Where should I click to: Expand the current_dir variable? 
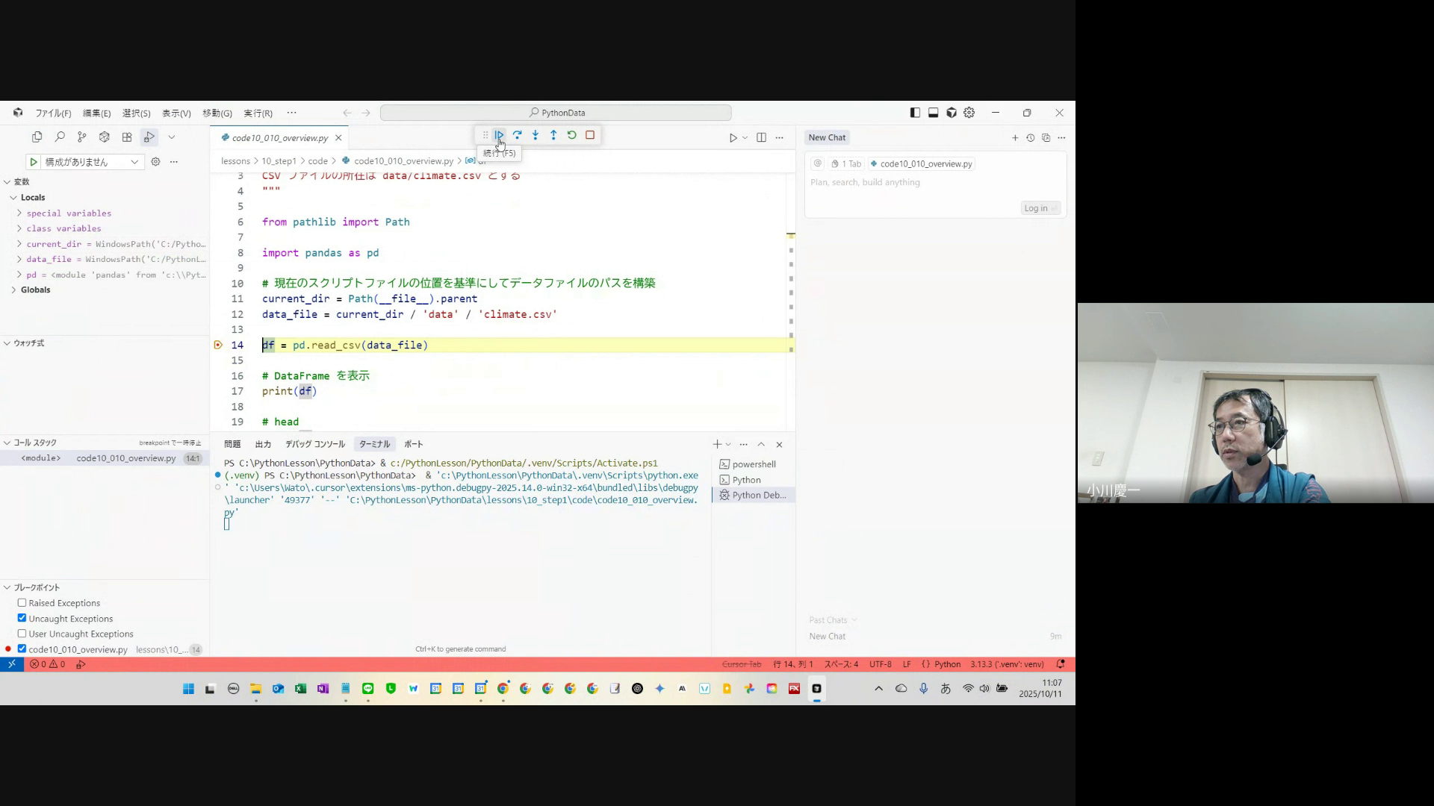coord(19,244)
